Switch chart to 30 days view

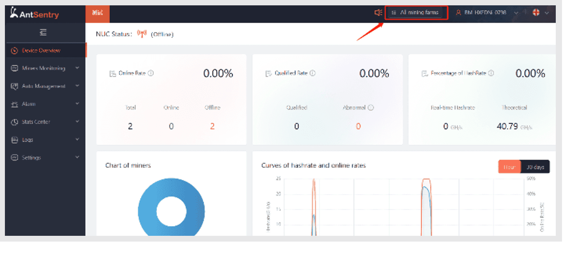535,167
